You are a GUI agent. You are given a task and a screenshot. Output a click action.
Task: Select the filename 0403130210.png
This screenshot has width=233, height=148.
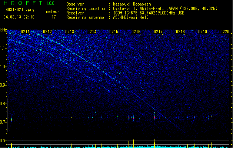tap(19, 10)
